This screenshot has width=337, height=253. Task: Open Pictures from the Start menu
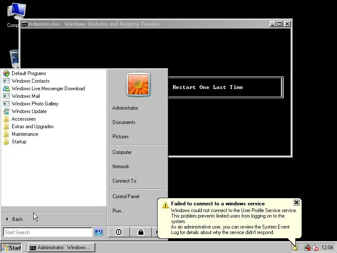coord(120,137)
